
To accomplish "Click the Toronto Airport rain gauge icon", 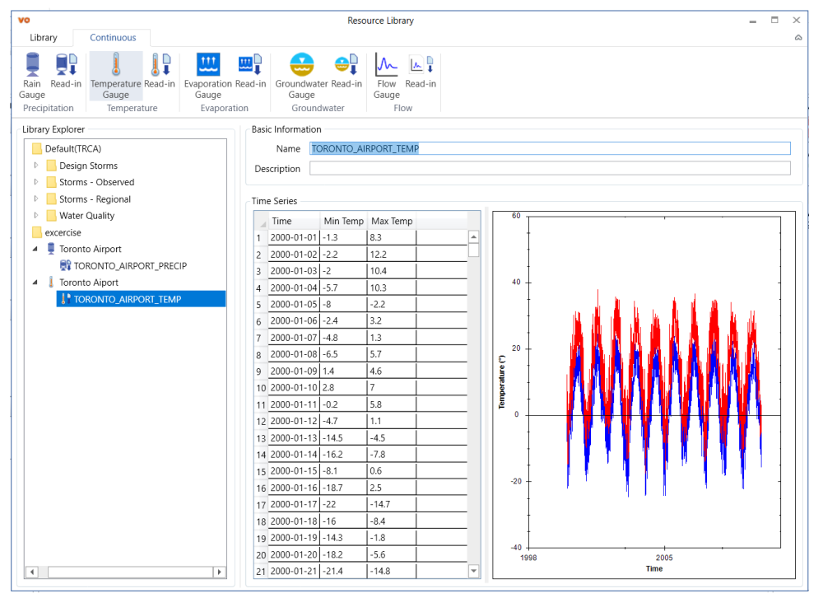I will tap(51, 249).
